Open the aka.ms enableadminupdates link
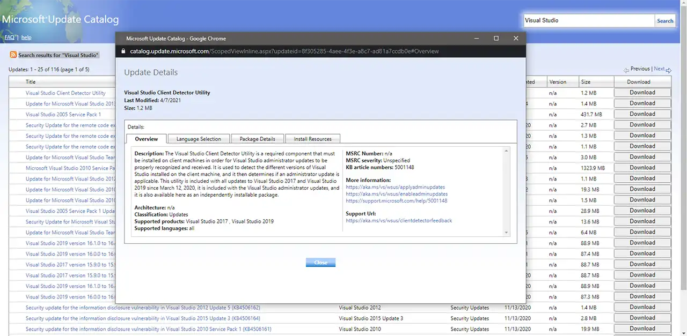Screen dimensions: 687x336 pos(397,194)
